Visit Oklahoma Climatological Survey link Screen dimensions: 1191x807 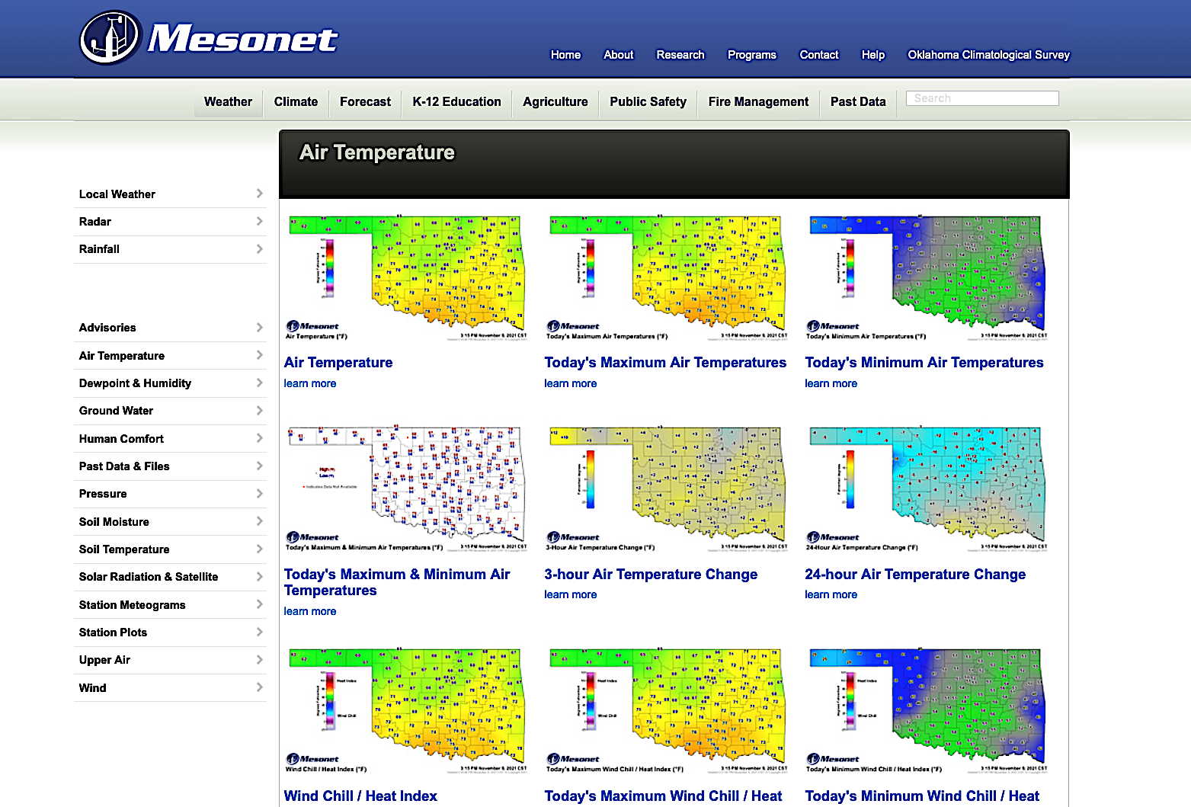[988, 55]
